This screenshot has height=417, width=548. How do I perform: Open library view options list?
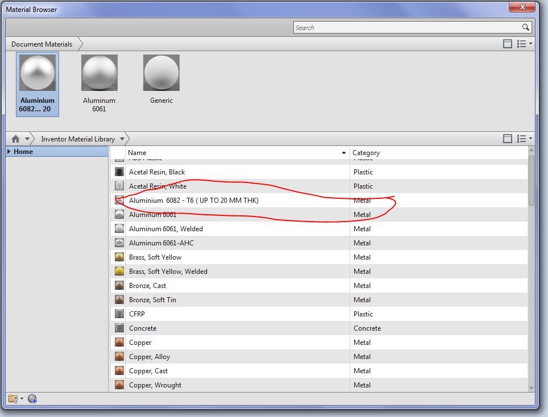pyautogui.click(x=524, y=139)
